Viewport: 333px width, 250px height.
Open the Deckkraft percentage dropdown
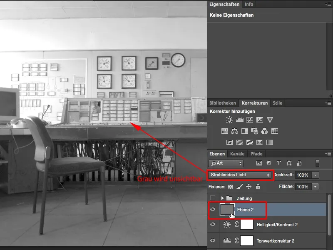coord(315,175)
